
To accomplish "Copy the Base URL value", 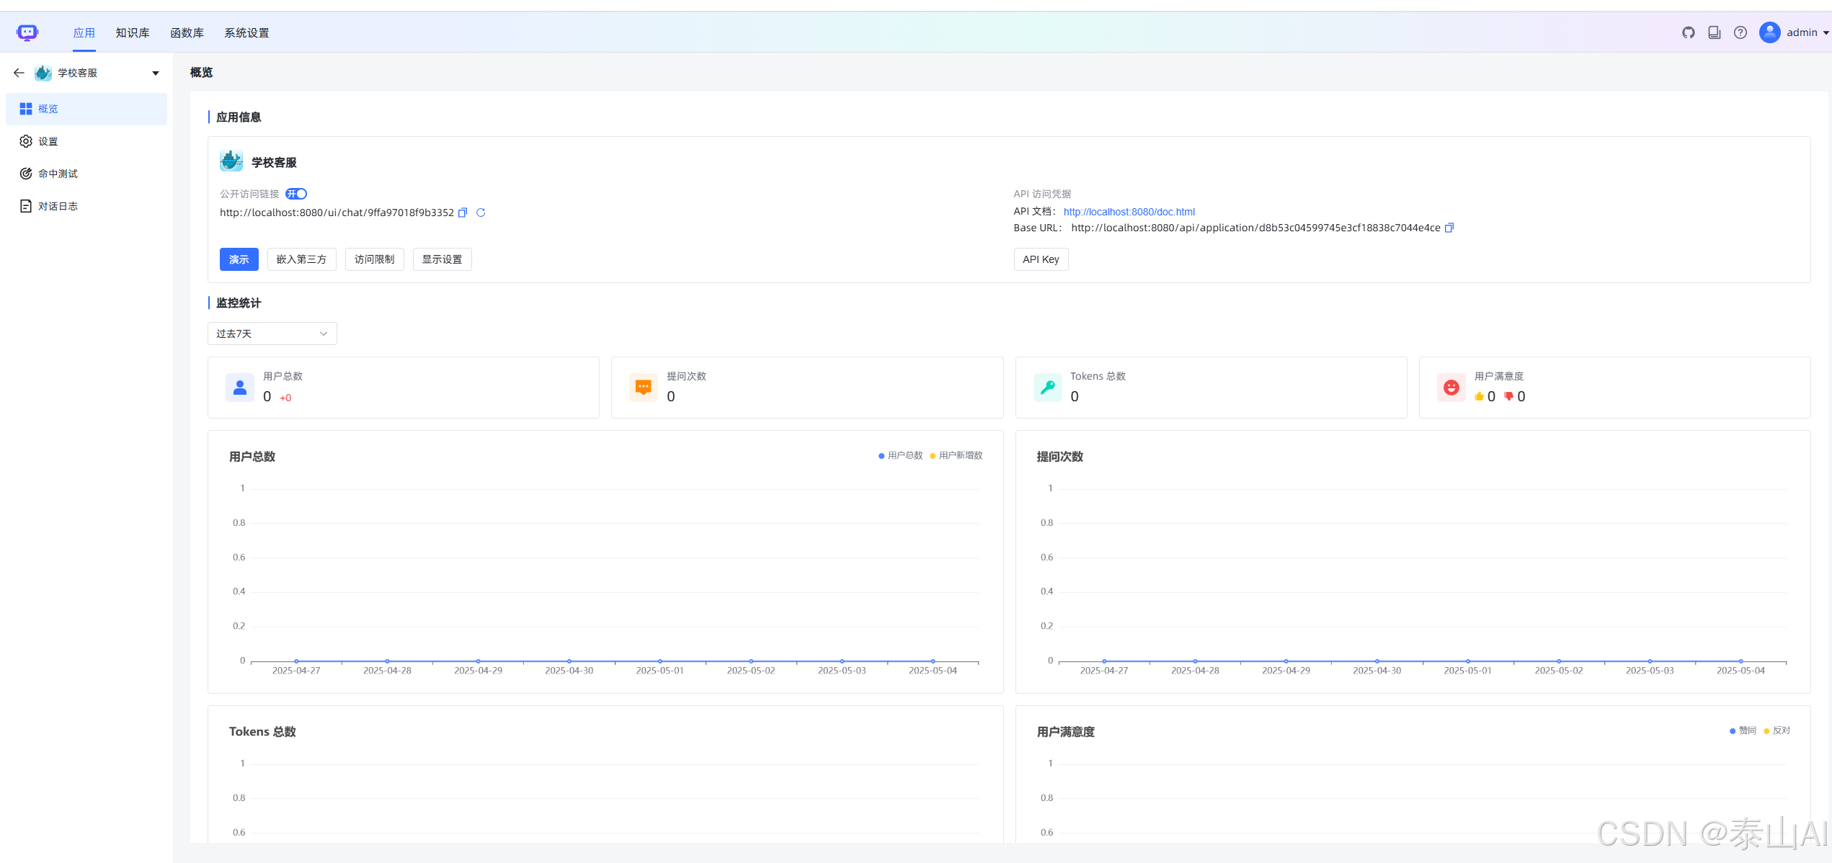I will click(x=1449, y=228).
